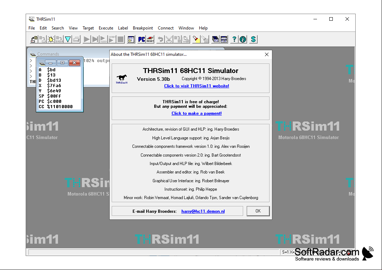Open the Label menu
The image size is (382, 270).
pos(123,28)
